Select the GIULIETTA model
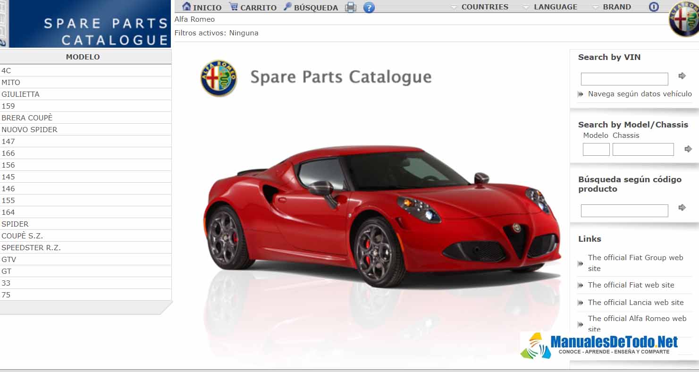Image resolution: width=699 pixels, height=372 pixels. tap(85, 94)
